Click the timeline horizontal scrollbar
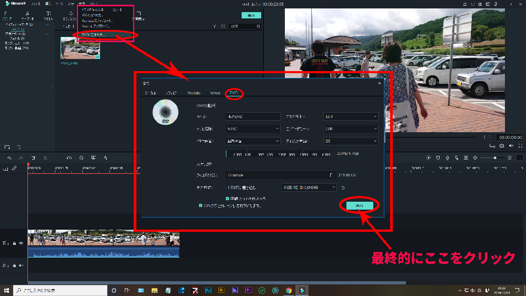Image resolution: width=526 pixels, height=296 pixels. 217,283
